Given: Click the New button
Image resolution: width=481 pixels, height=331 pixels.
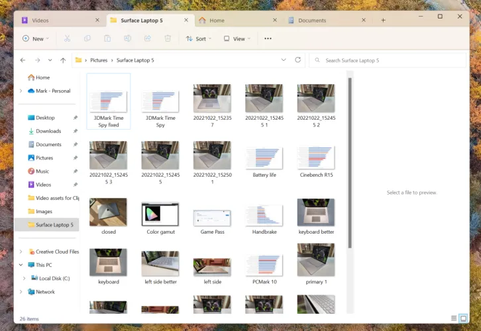Looking at the screenshot, I should 34,39.
